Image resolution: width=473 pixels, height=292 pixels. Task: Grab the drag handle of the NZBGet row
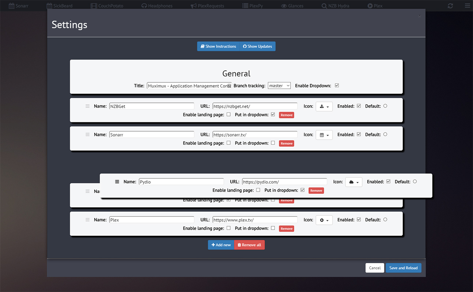(87, 106)
